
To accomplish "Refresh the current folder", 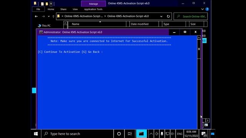I will [x=168, y=16].
